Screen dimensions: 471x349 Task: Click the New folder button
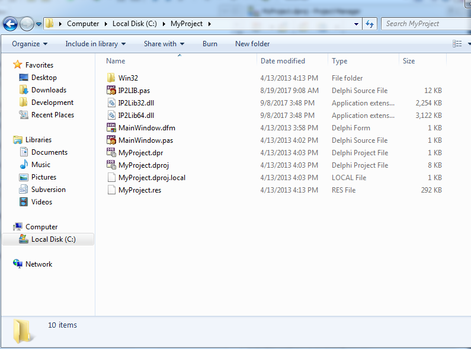[x=252, y=44]
